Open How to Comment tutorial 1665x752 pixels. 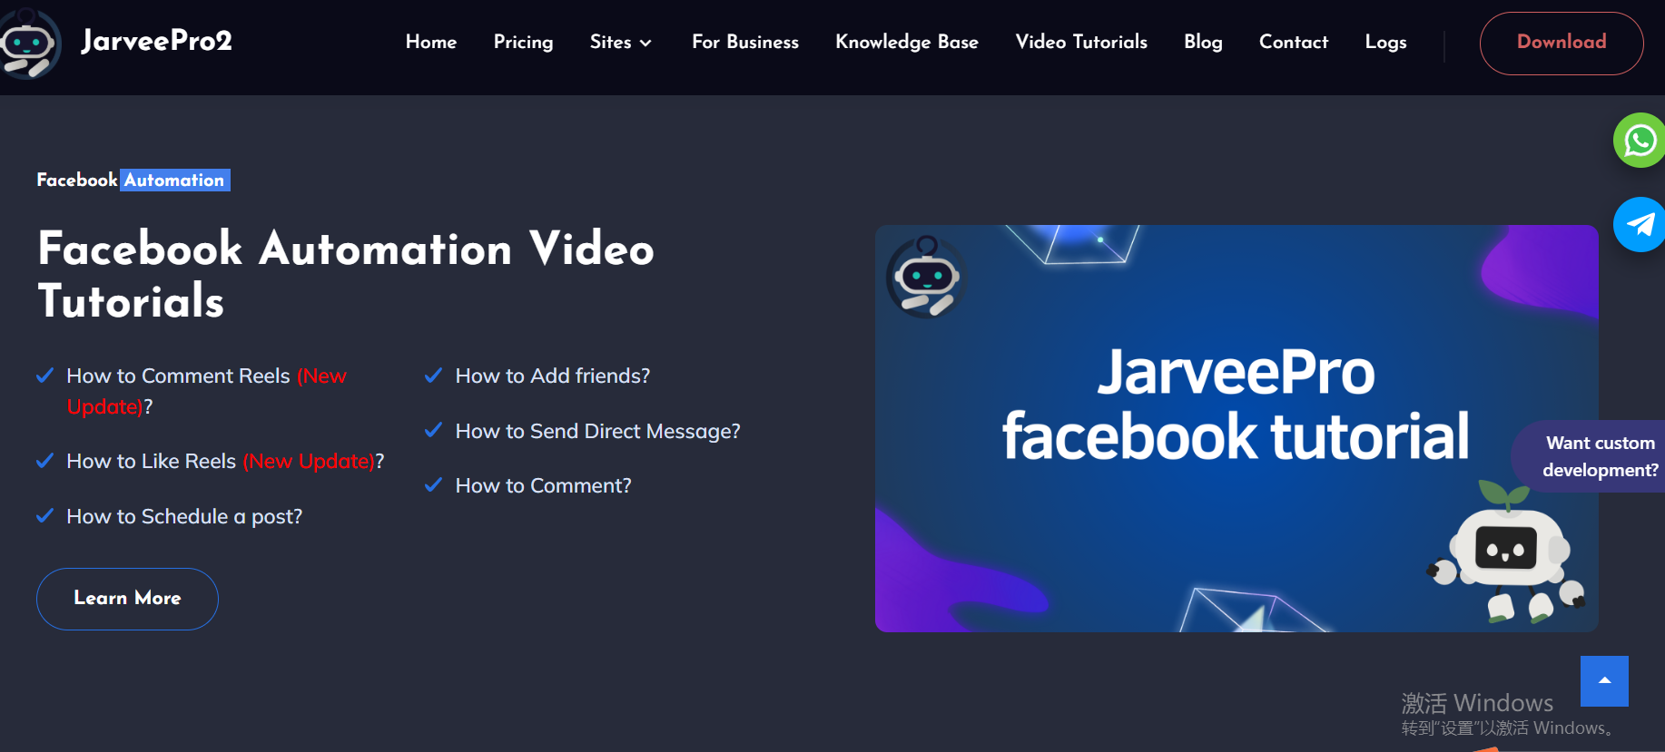(x=543, y=486)
